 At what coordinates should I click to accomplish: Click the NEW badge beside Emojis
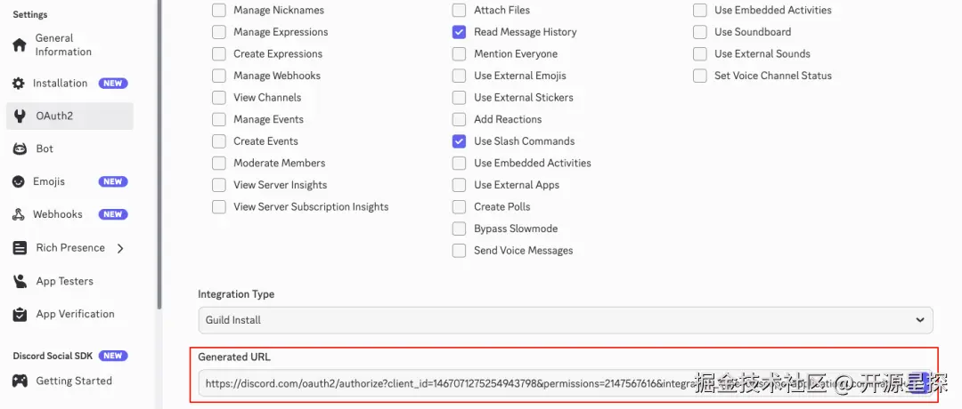pos(113,182)
